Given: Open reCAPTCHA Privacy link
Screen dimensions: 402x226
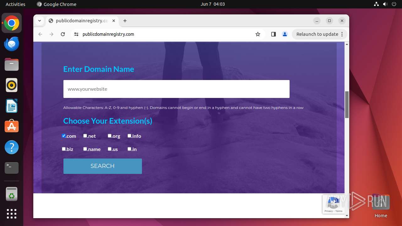Looking at the screenshot, I should [329, 211].
